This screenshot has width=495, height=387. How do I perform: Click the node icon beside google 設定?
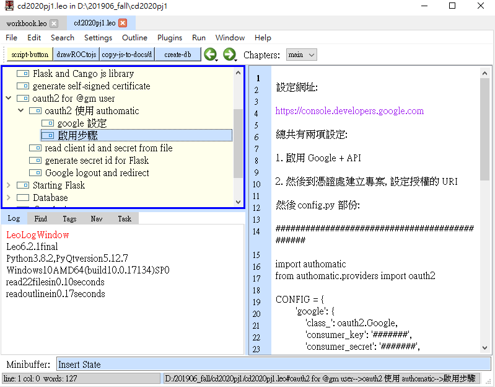tap(47, 123)
